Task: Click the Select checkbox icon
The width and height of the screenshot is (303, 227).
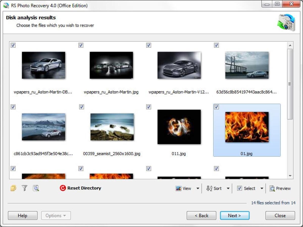Action: coord(239,188)
